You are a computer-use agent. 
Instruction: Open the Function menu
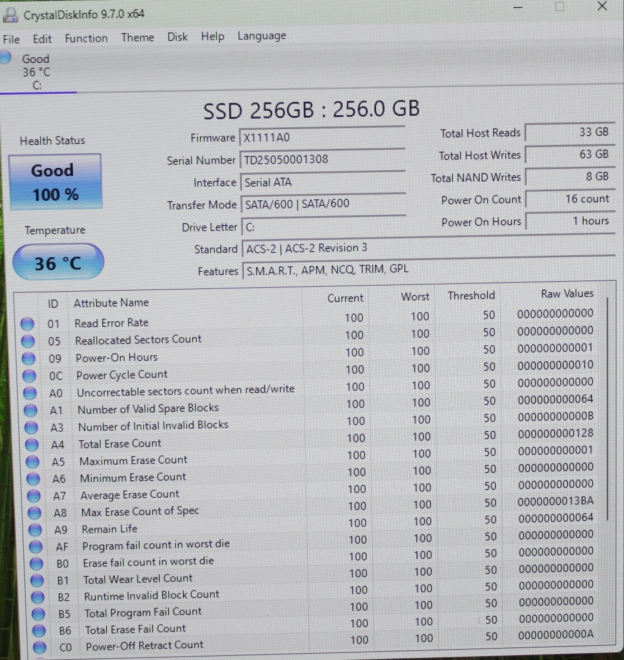(86, 38)
